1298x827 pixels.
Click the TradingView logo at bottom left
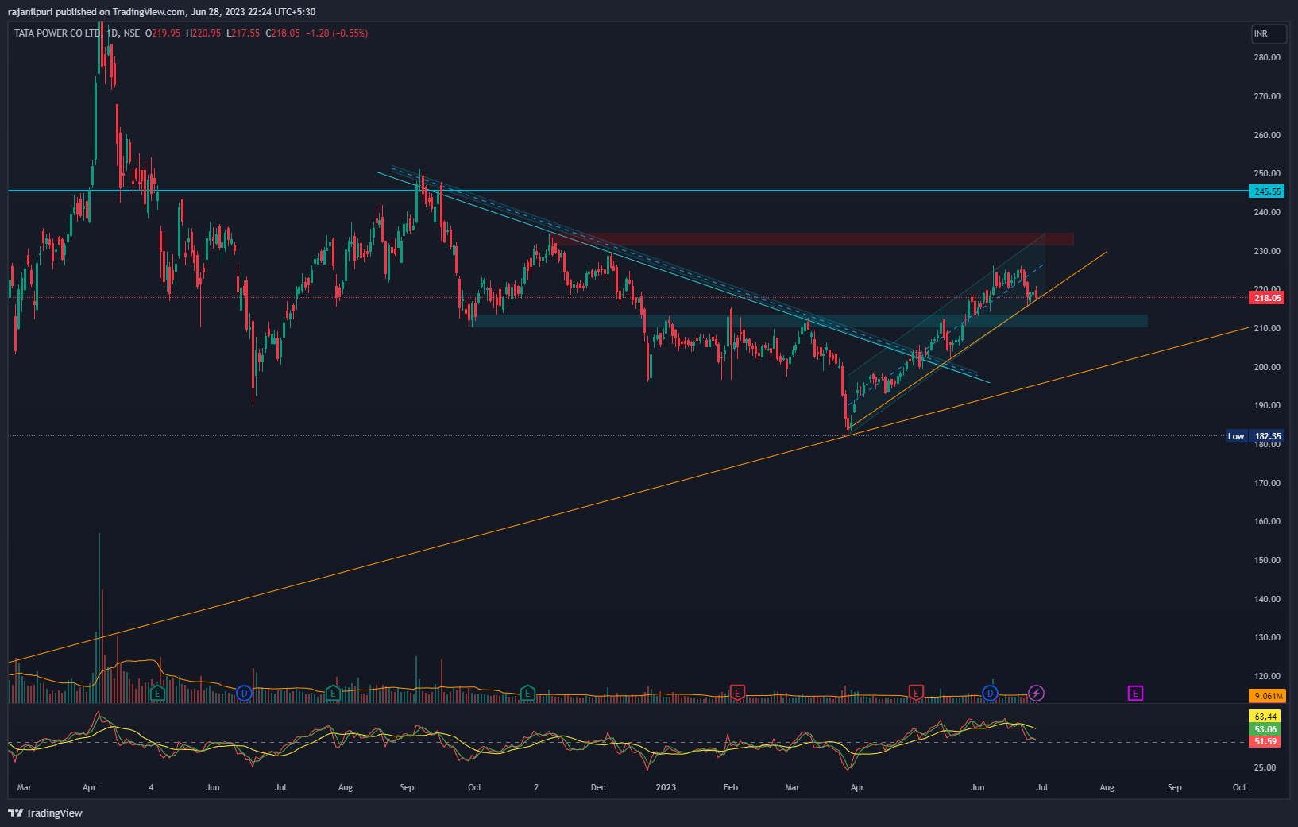coord(45,813)
